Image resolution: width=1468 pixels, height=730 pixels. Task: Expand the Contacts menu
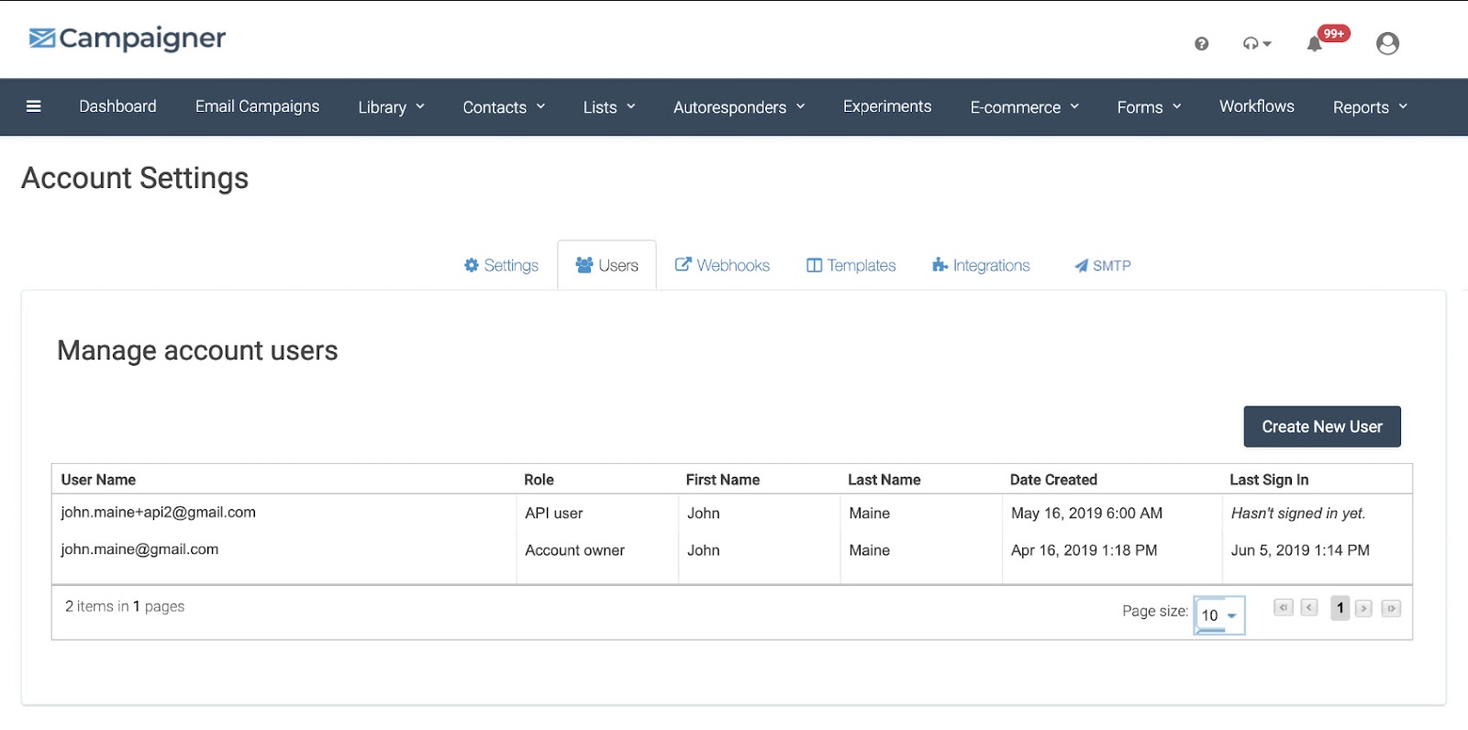pyautogui.click(x=504, y=107)
